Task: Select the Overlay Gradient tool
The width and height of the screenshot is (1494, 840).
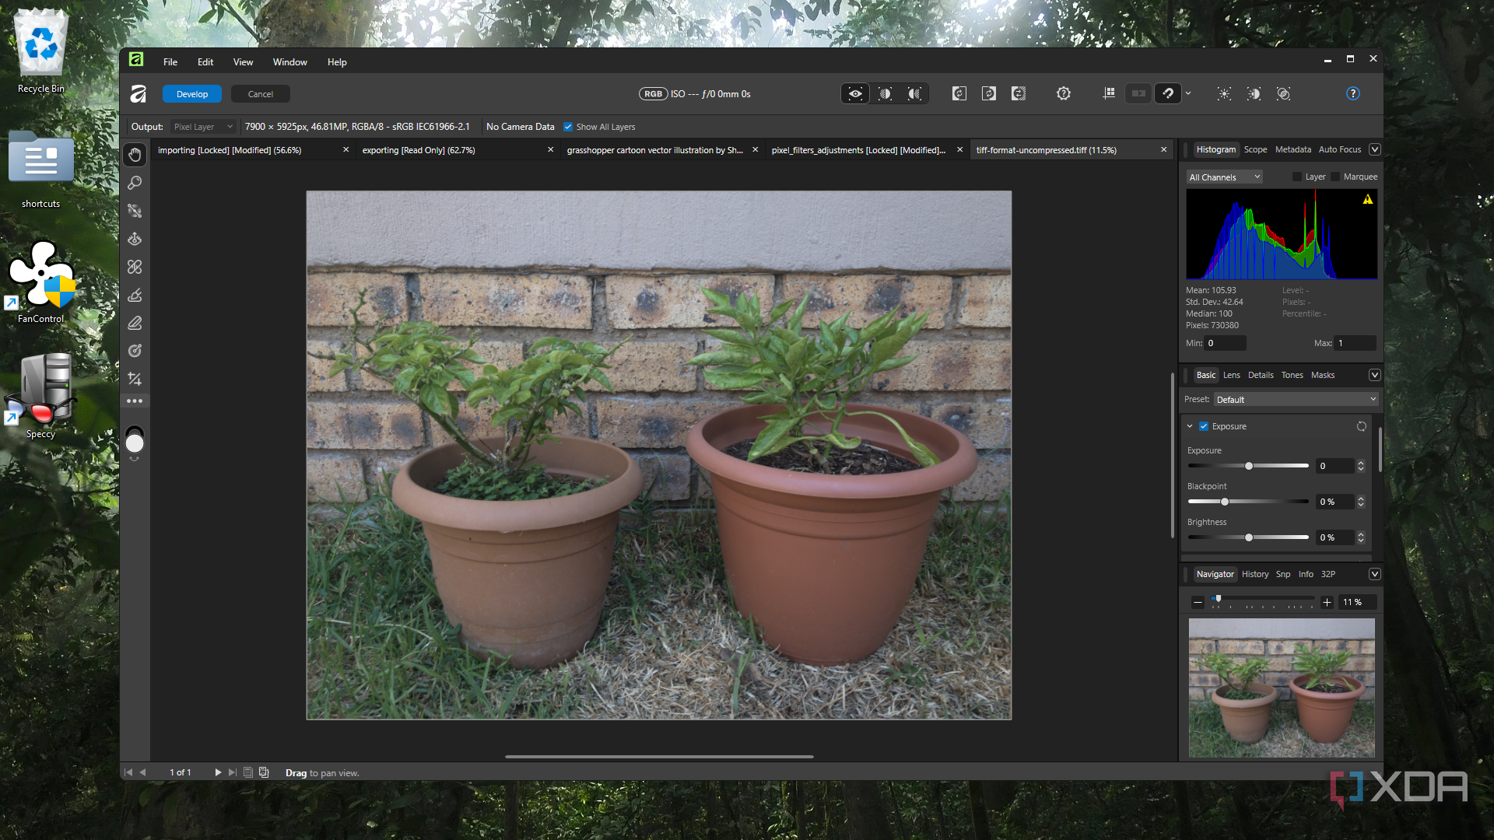Action: pyautogui.click(x=135, y=351)
